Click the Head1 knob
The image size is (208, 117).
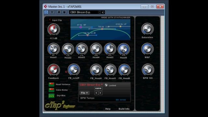[53, 49]
